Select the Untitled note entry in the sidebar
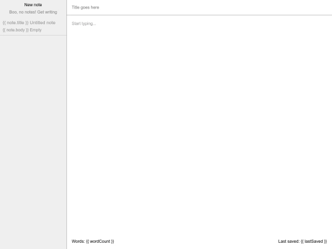This screenshot has width=332, height=249. [33, 26]
